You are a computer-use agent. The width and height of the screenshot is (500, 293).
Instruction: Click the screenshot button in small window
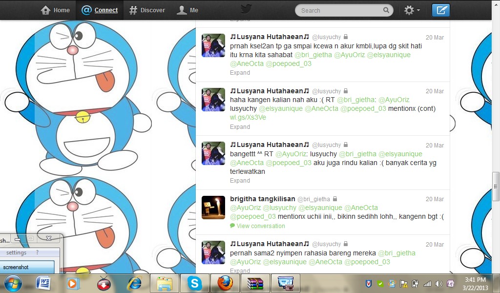click(x=27, y=267)
